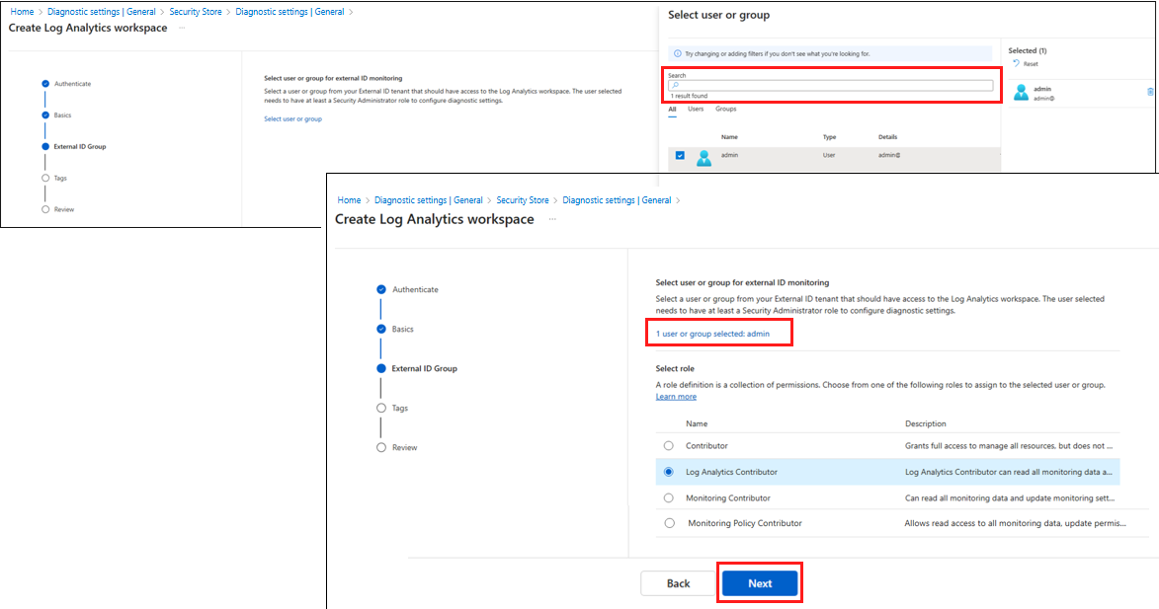Click the admin user avatar in results list

(x=704, y=157)
